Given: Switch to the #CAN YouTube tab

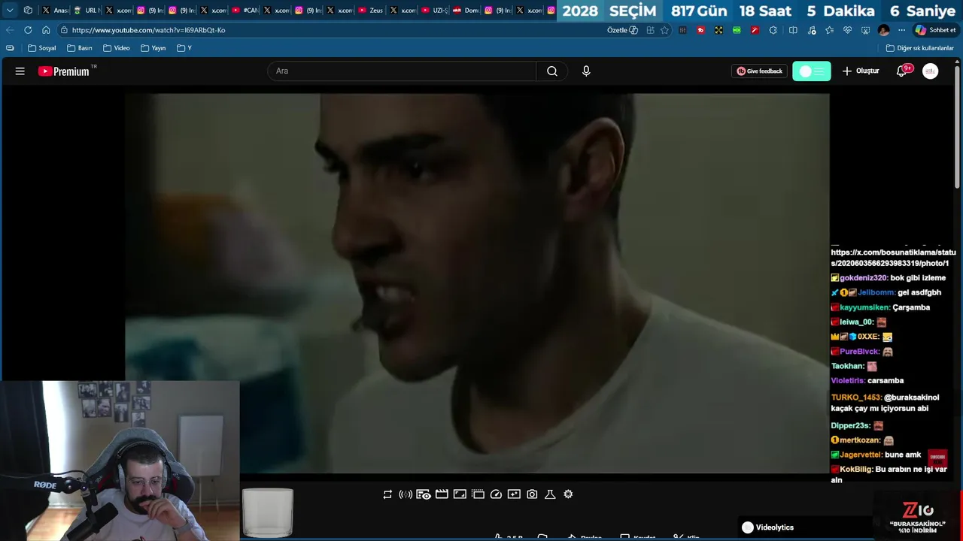Looking at the screenshot, I should 245,11.
